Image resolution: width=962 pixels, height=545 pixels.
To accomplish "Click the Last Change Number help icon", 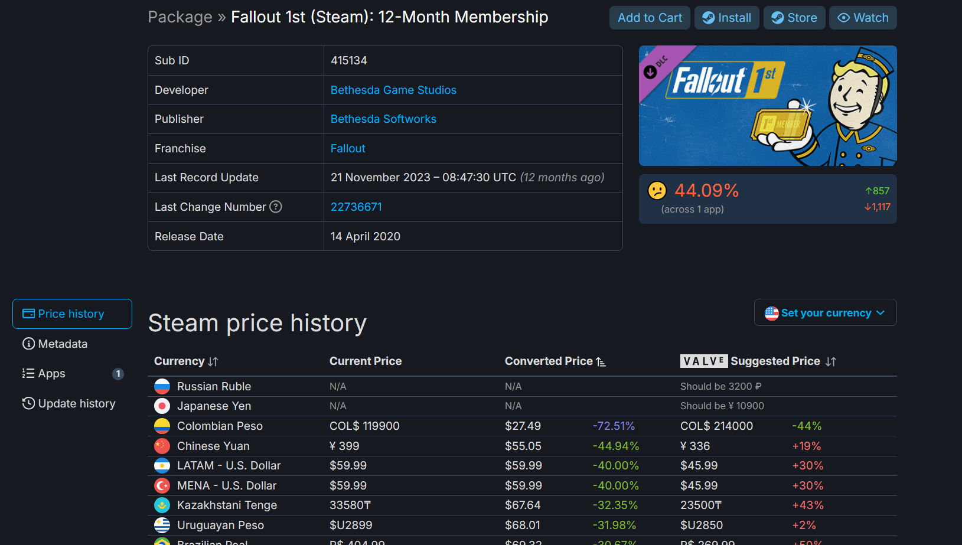I will tap(276, 207).
